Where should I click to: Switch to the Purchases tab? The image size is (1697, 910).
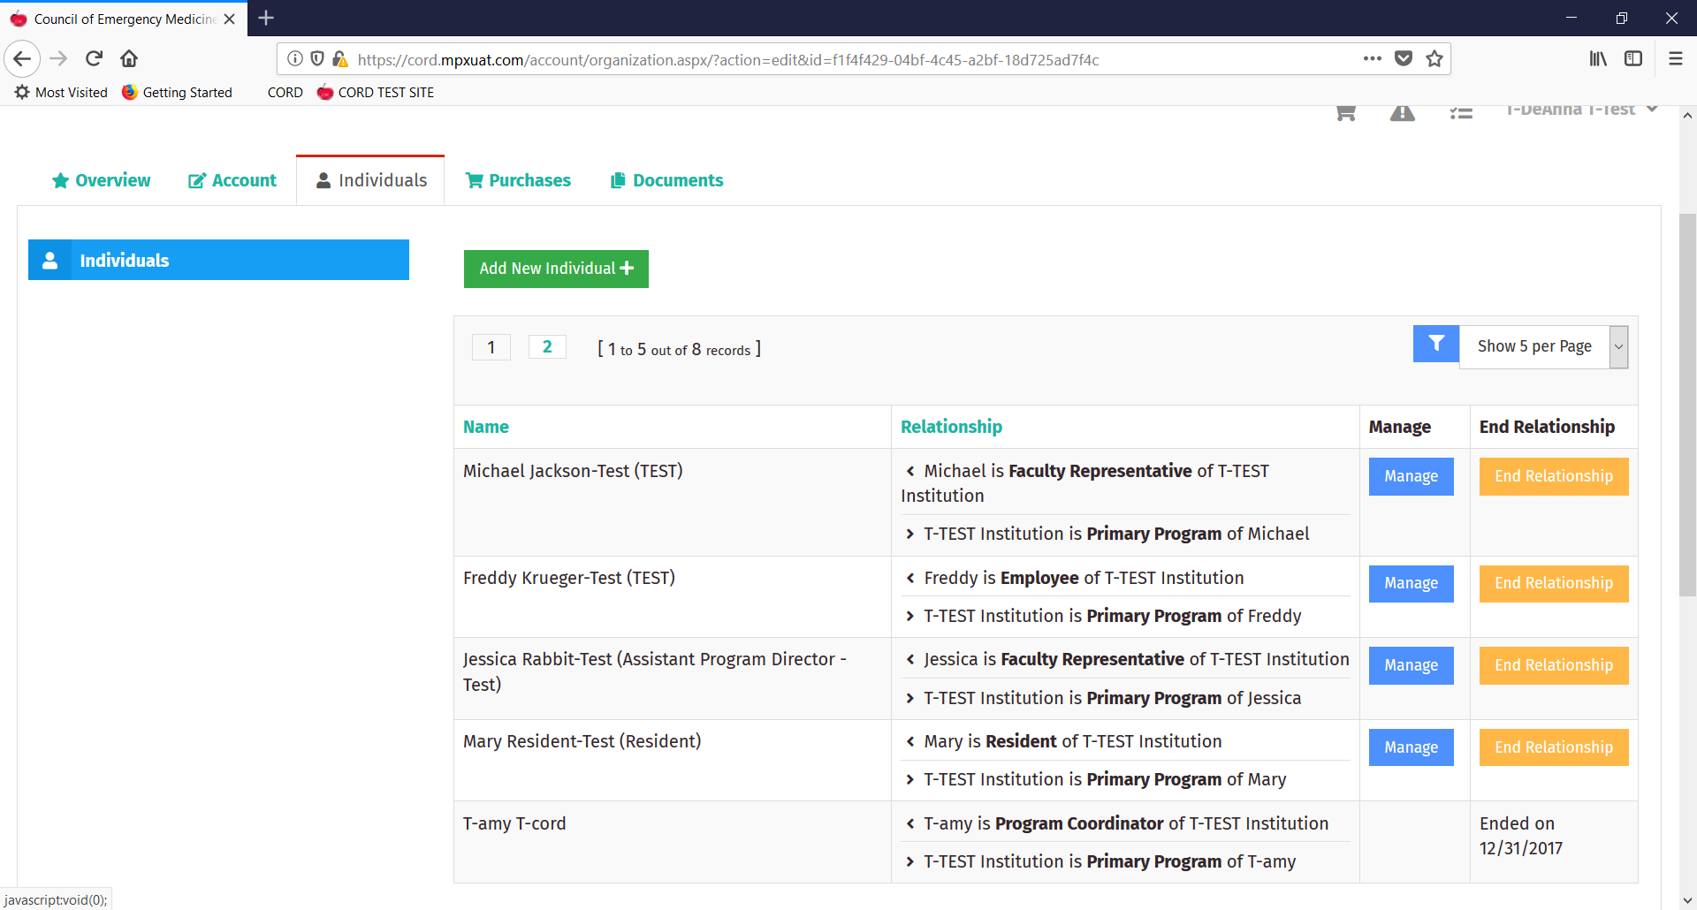point(519,180)
